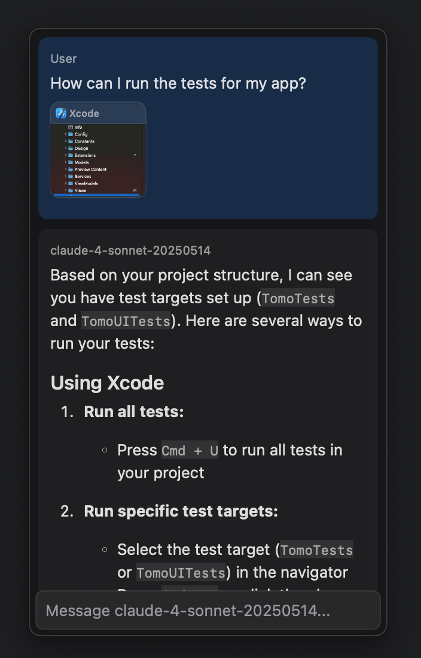This screenshot has height=658, width=421.
Task: Click the Constants folder icon
Action: (x=71, y=141)
